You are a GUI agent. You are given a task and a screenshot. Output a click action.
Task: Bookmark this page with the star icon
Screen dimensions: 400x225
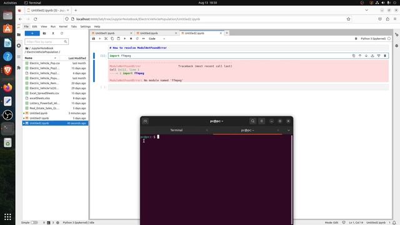point(349,19)
